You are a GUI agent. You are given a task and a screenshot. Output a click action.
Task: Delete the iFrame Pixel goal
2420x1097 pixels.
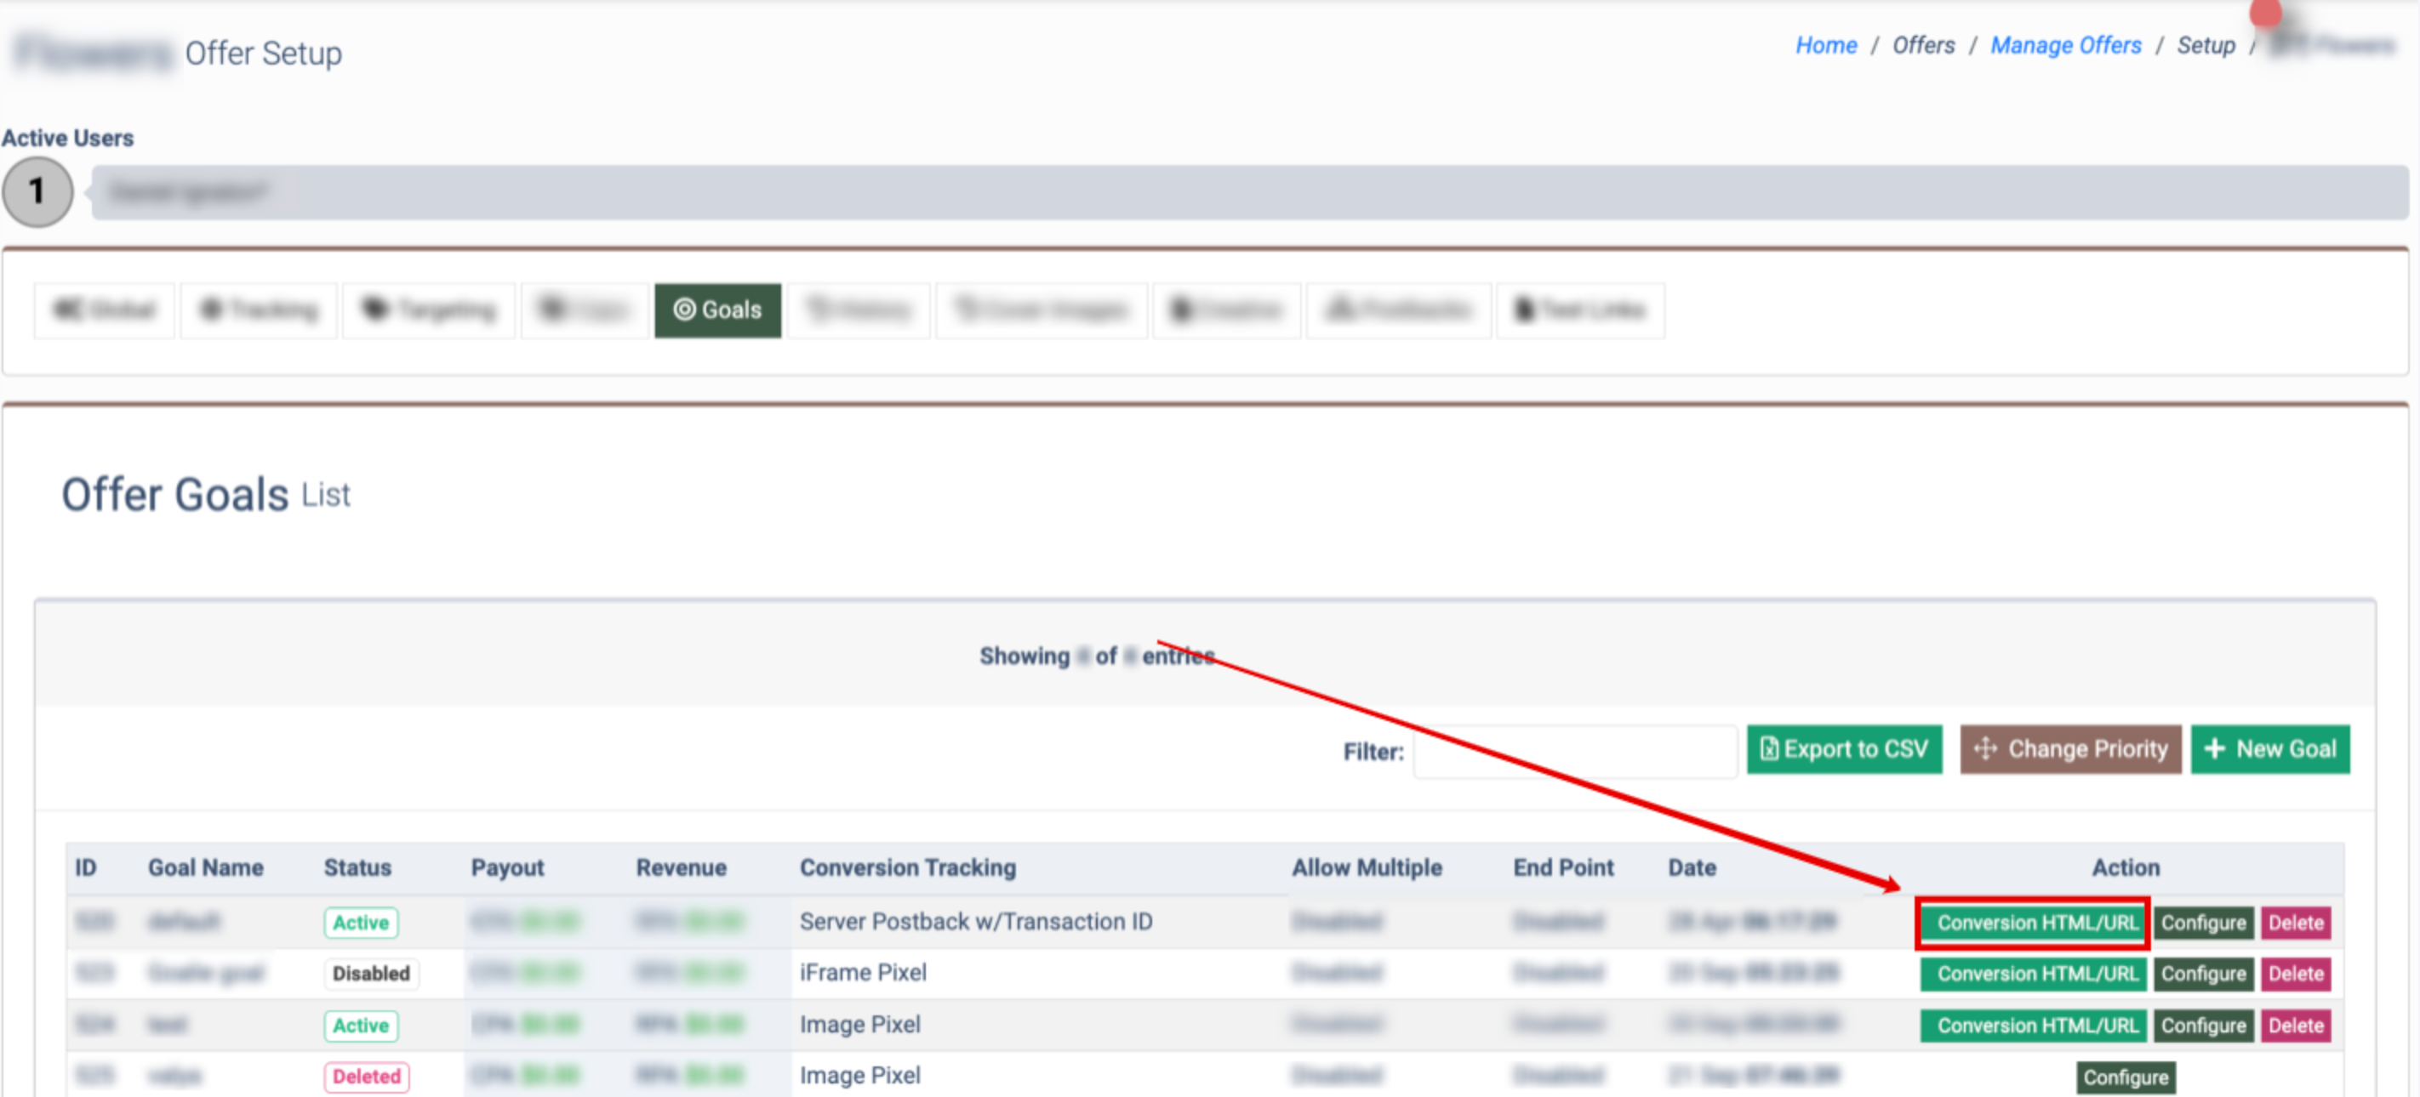click(x=2295, y=974)
